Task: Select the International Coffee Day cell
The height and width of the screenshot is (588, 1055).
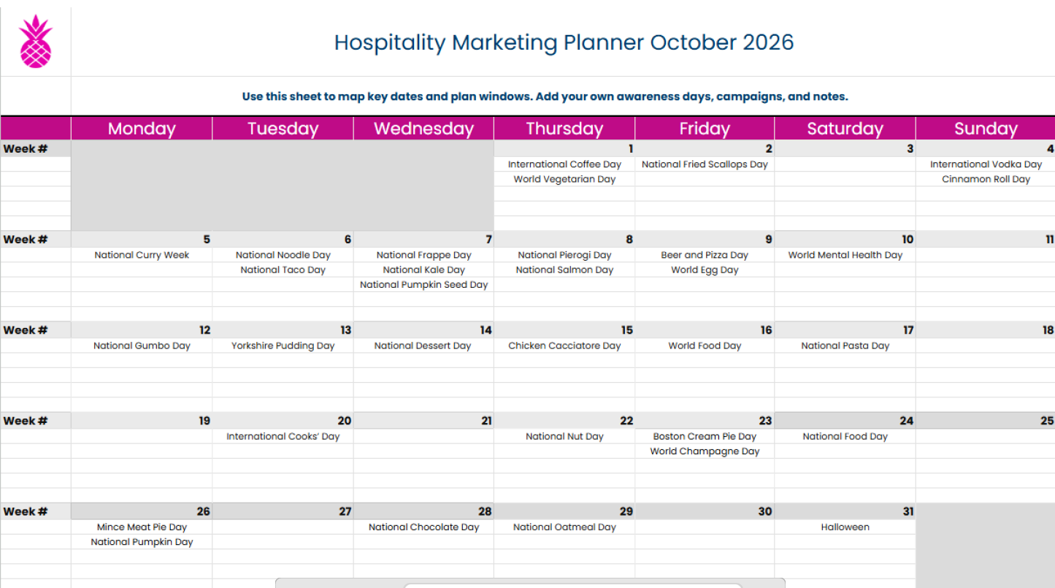Action: pos(564,164)
